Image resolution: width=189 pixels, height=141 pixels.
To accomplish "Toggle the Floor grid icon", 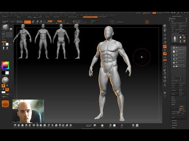I will click(165, 50).
